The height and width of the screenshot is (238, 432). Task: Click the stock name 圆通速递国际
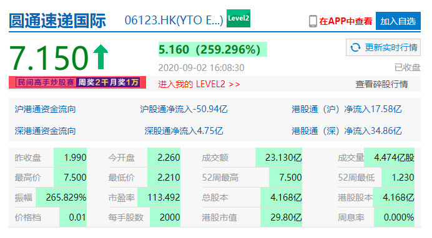(57, 21)
